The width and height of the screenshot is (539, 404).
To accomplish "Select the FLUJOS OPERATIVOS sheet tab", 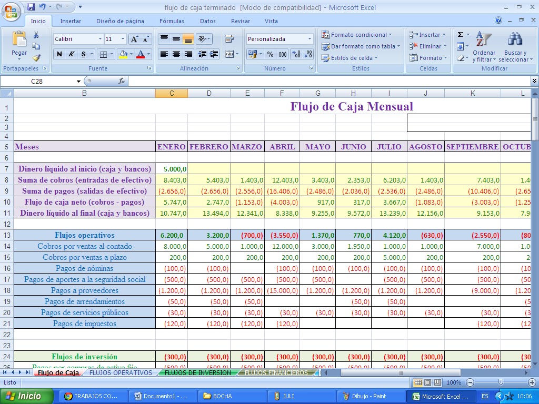I will [121, 373].
